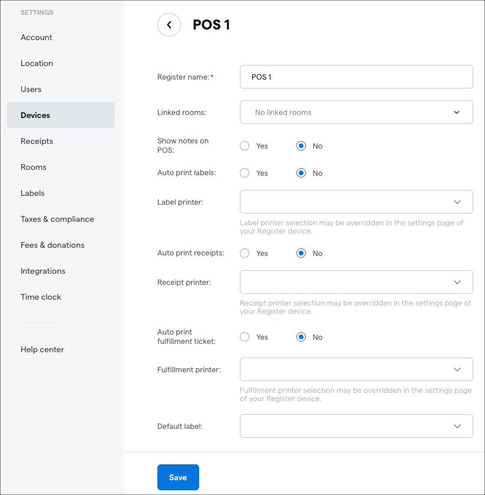
Task: Click the Register name input field
Action: click(x=356, y=77)
